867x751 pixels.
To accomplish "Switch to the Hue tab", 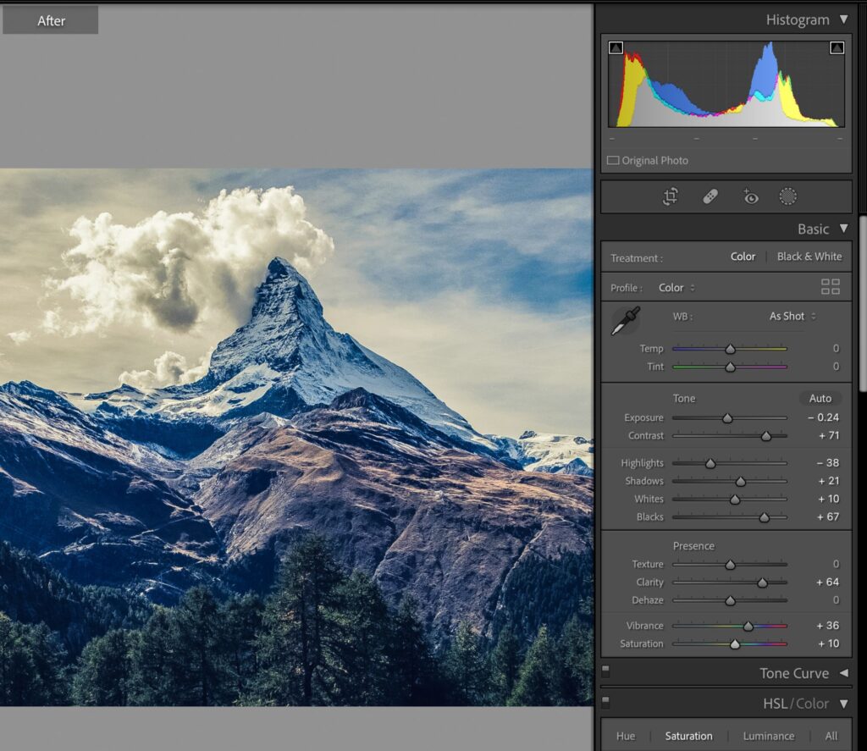I will click(x=626, y=736).
